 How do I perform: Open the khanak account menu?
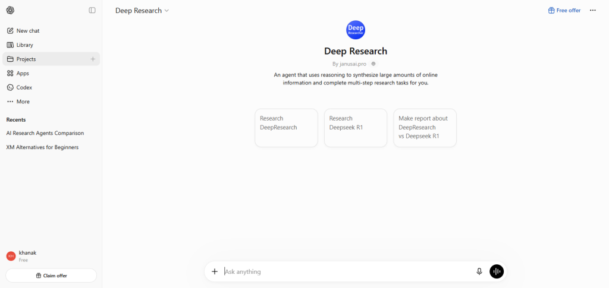coord(51,256)
